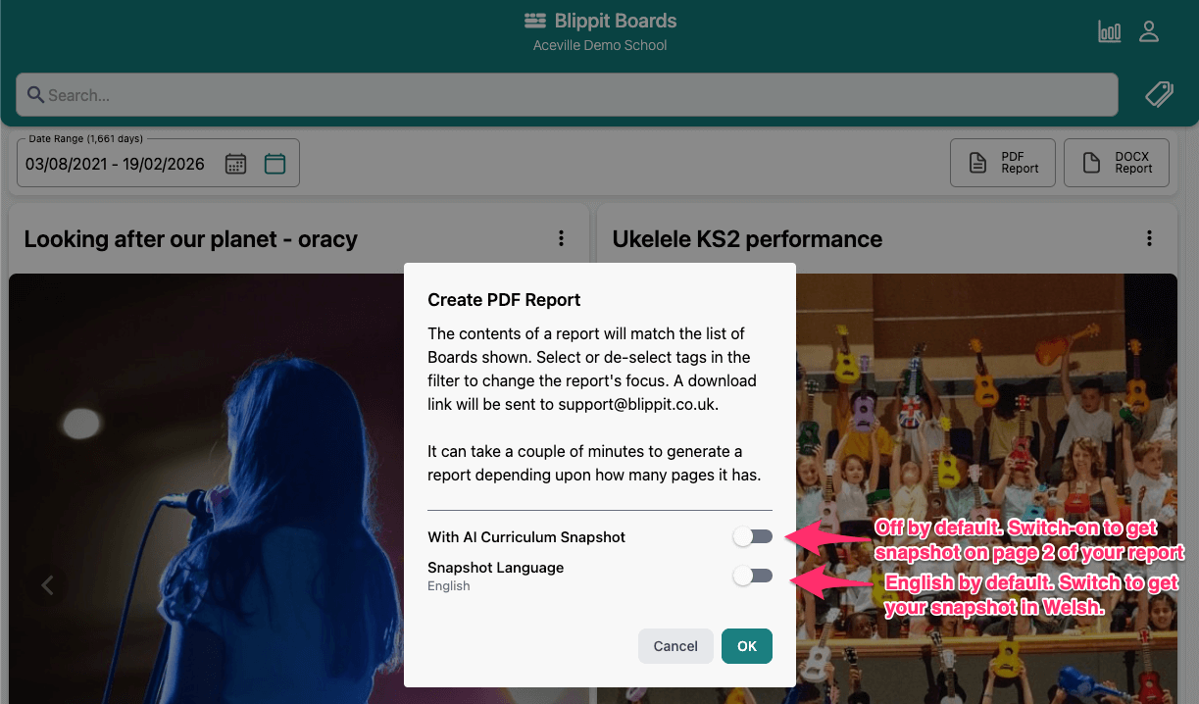Confirm the report with OK

[746, 646]
